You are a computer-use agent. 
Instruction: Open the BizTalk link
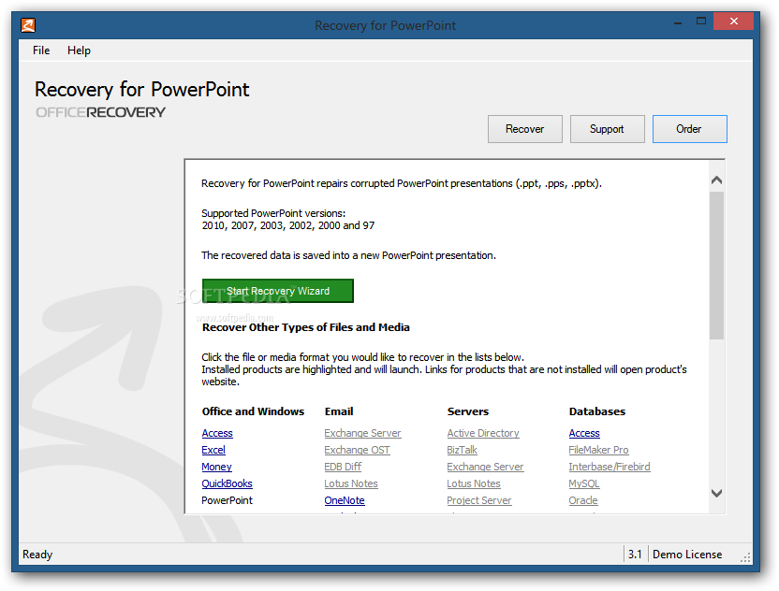pyautogui.click(x=462, y=450)
